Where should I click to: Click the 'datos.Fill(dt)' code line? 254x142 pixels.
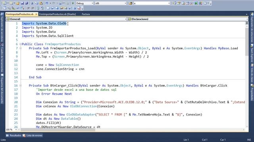(x=48, y=123)
